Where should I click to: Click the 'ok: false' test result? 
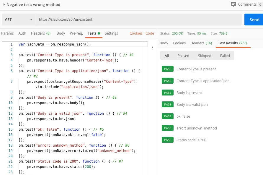pos(183,116)
